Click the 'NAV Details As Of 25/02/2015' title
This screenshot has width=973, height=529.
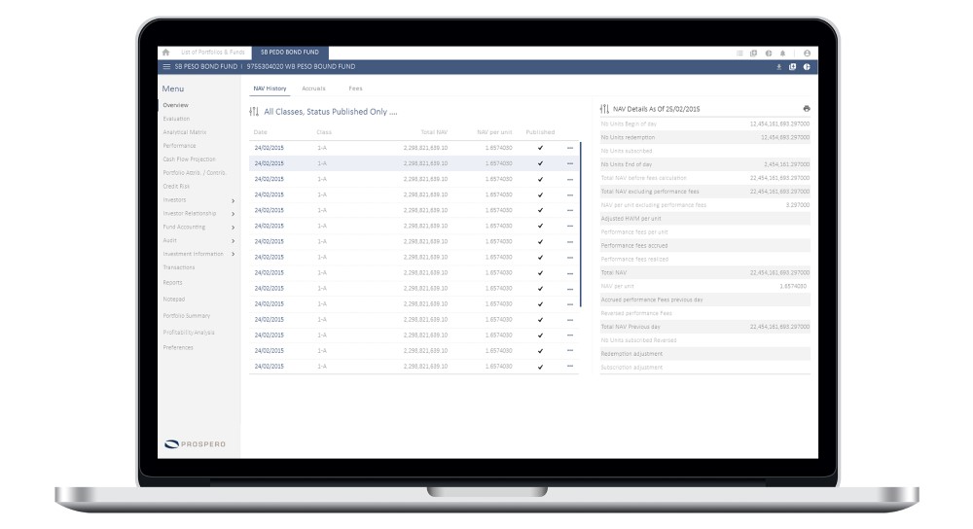(657, 109)
